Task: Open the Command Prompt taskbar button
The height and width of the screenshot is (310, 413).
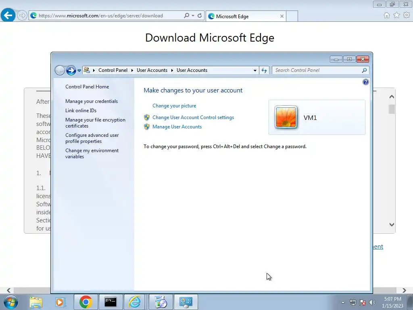Action: click(111, 302)
